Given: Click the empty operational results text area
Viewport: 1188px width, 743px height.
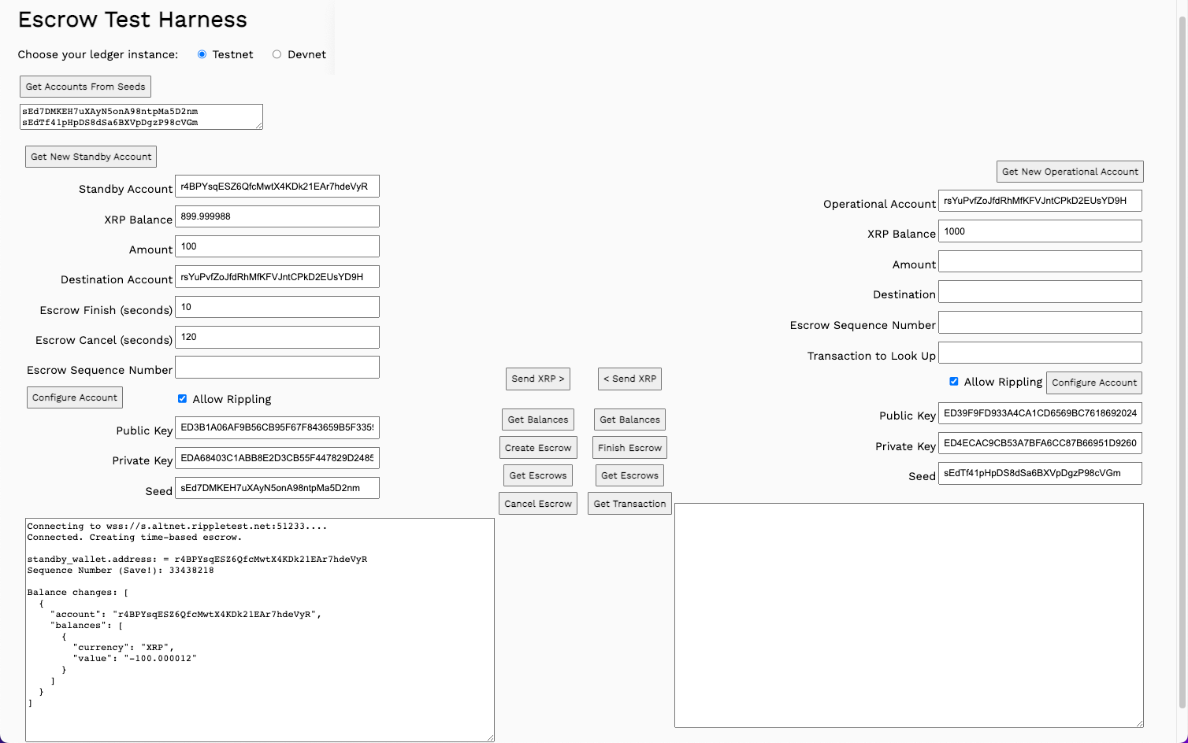Looking at the screenshot, I should pyautogui.click(x=908, y=615).
